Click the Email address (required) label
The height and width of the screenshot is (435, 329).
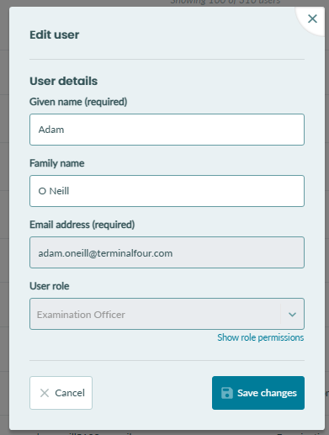point(82,225)
